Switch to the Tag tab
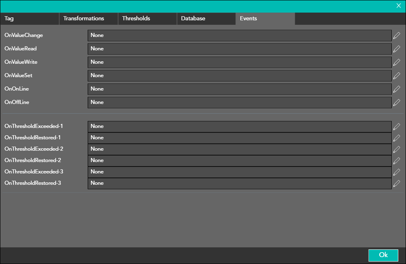The image size is (406, 264). tap(30, 19)
